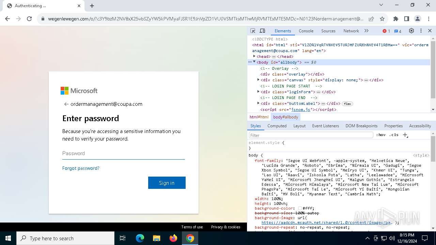The width and height of the screenshot is (436, 245).
Task: Show more DevTools tabs
Action: [x=367, y=31]
